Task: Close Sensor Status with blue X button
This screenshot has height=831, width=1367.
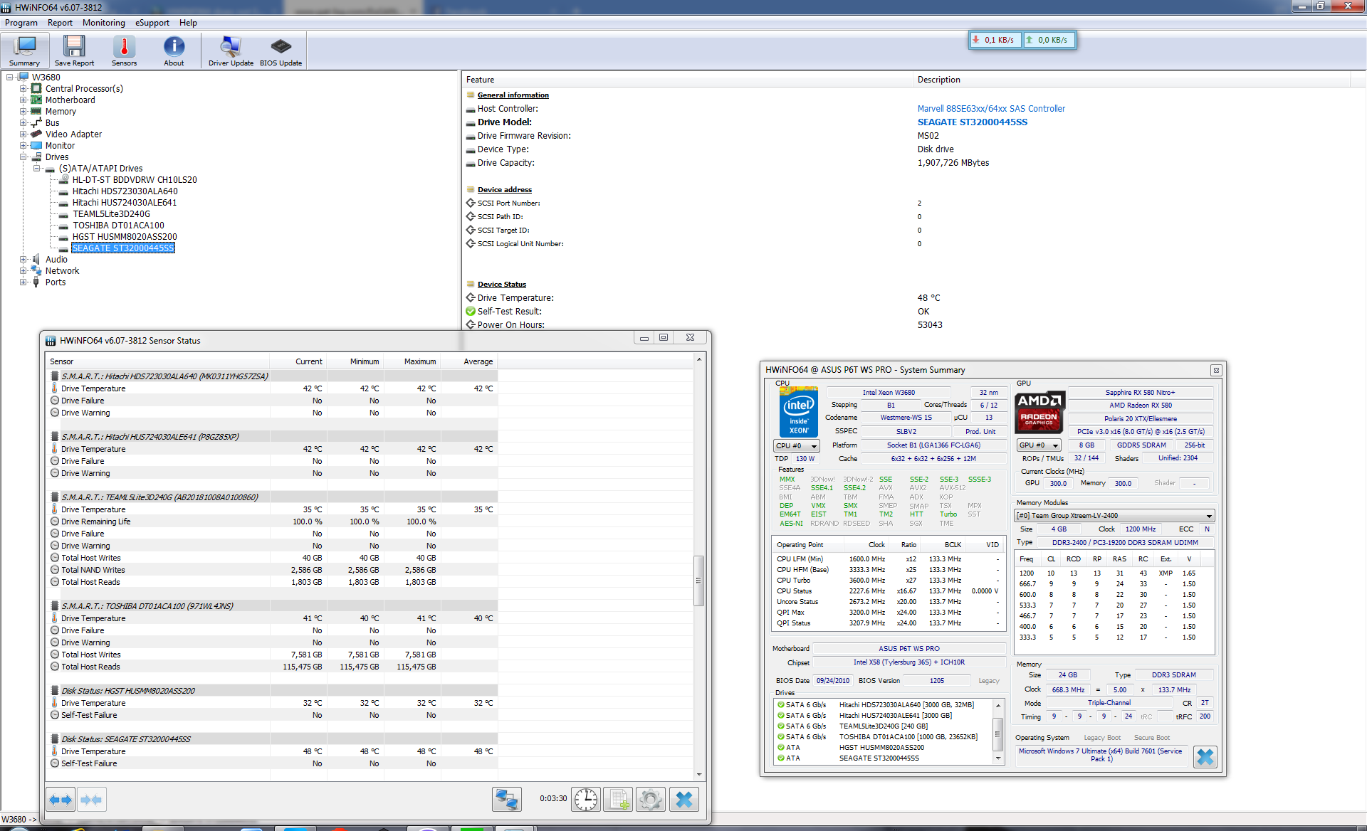Action: (684, 800)
